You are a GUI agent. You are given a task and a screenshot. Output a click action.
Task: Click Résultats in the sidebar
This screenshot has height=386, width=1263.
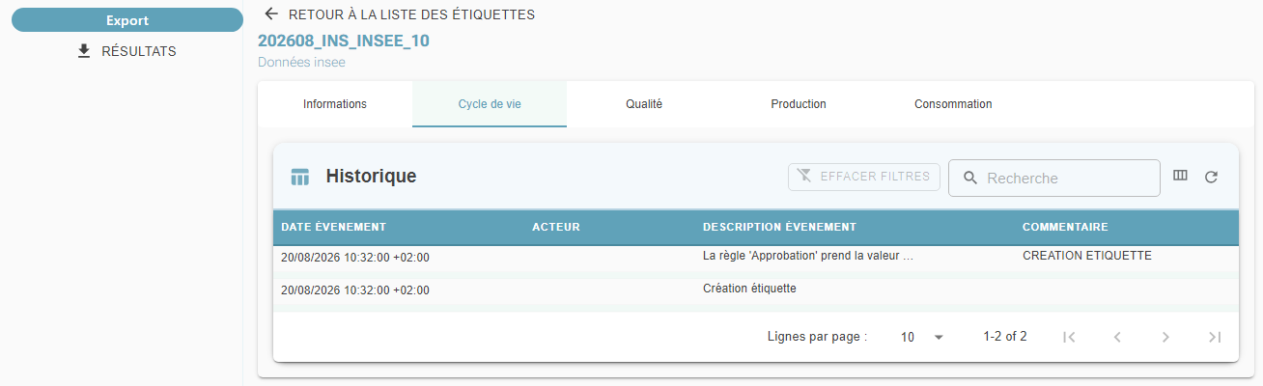(126, 51)
